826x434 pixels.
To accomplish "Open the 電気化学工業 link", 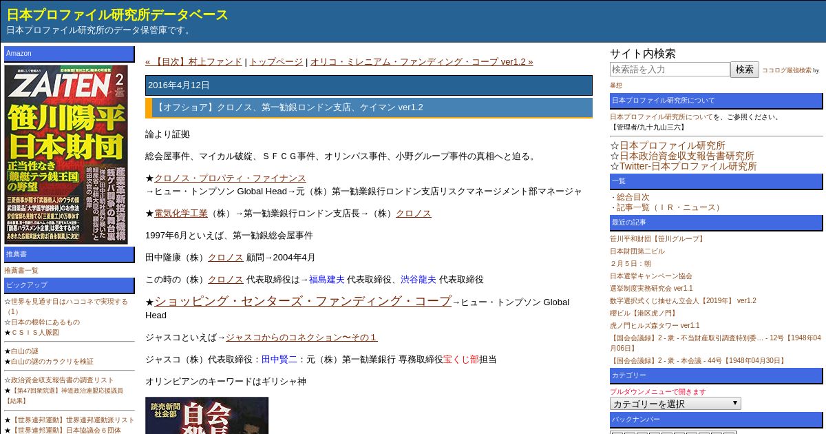I will point(181,214).
